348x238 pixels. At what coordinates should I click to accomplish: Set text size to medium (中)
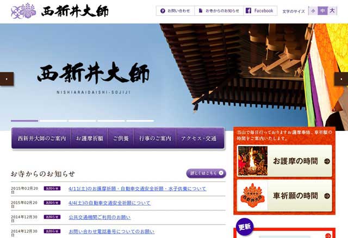coord(322,11)
